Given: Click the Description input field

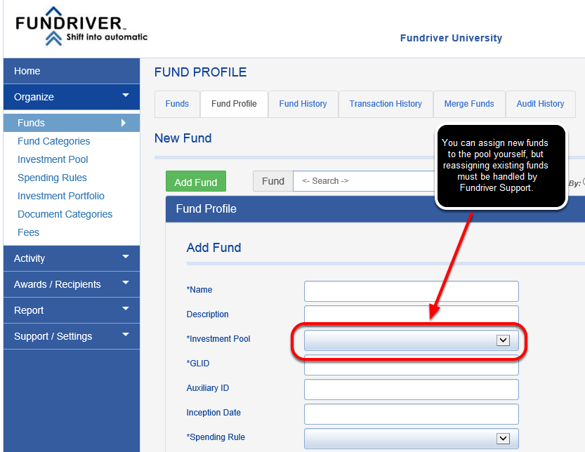Looking at the screenshot, I should 411,314.
